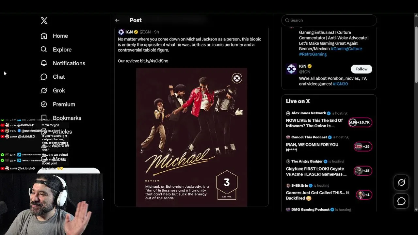
Task: Select Grok in the navigation menu
Action: coord(59,91)
